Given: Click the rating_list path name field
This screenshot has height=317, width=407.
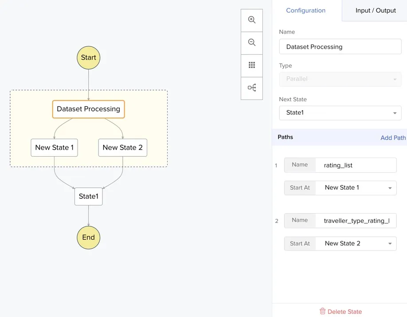Looking at the screenshot, I should point(356,165).
